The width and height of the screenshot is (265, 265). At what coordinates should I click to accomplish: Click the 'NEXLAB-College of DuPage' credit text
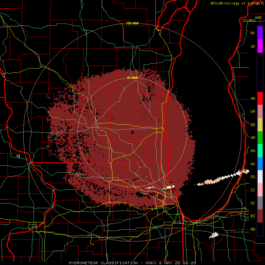pos(235,3)
